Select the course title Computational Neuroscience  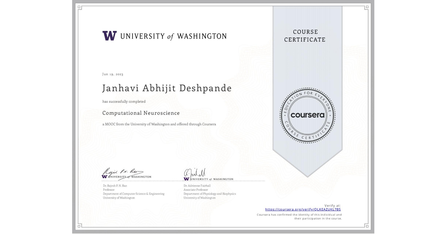[x=141, y=113]
